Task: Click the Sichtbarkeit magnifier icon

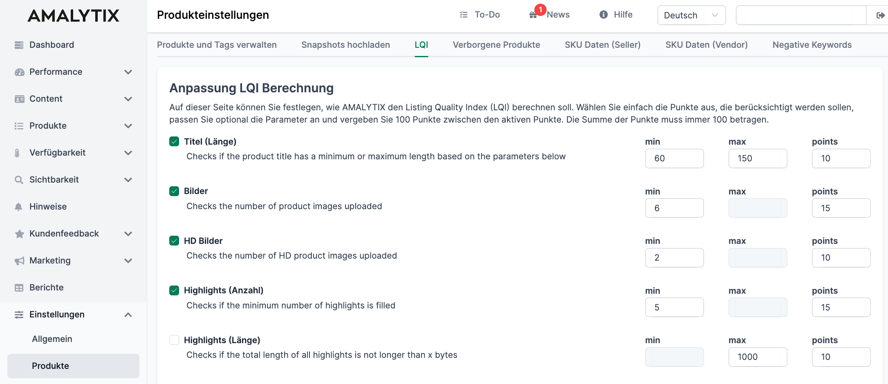Action: click(x=19, y=180)
